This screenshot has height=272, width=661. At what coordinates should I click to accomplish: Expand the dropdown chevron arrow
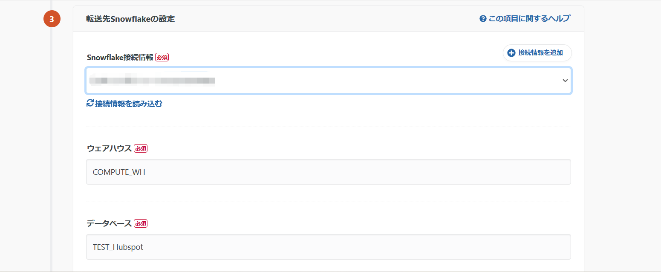565,81
